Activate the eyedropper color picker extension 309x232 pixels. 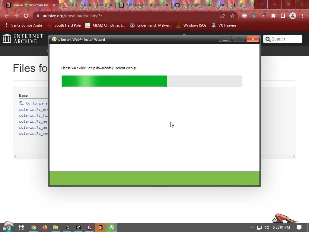click(x=264, y=16)
